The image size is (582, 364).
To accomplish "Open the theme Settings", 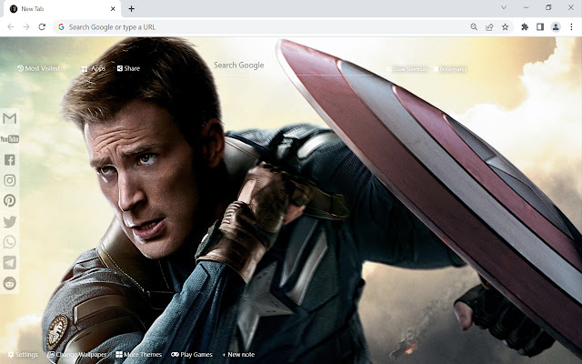I will click(x=23, y=354).
